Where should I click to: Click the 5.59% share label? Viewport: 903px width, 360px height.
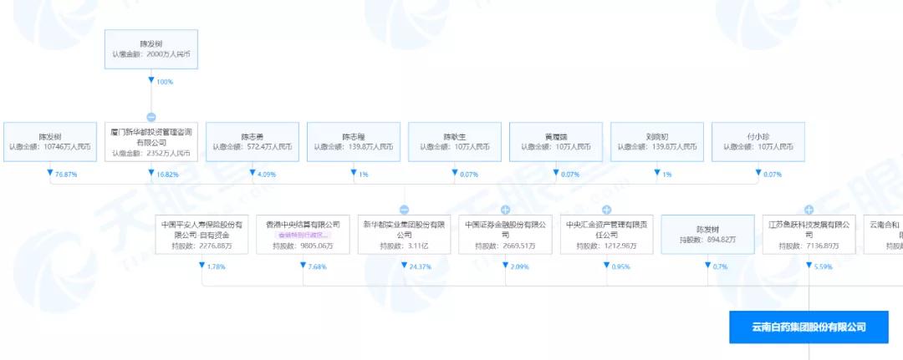pos(824,266)
